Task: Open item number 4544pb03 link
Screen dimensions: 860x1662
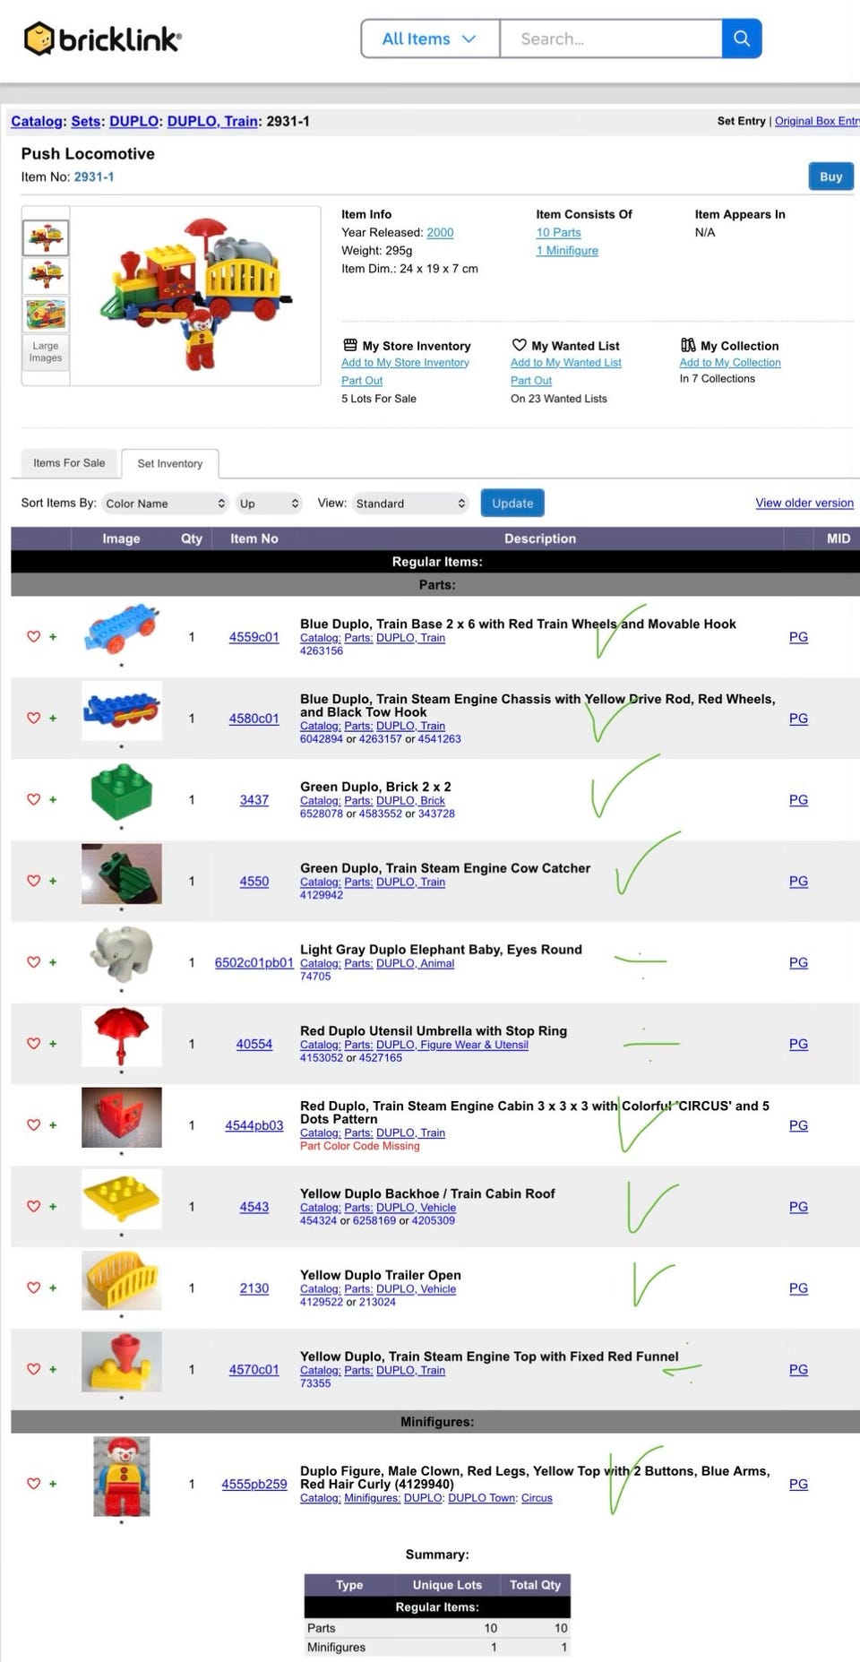Action: coord(254,1125)
